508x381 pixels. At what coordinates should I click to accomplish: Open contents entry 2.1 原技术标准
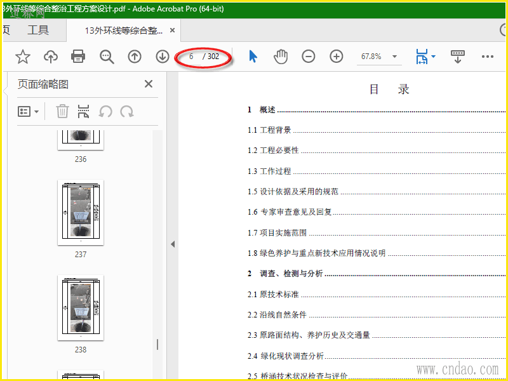273,294
